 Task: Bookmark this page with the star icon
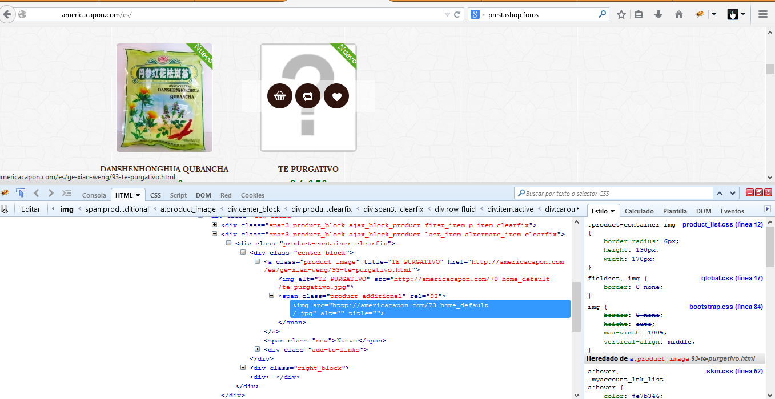point(621,14)
